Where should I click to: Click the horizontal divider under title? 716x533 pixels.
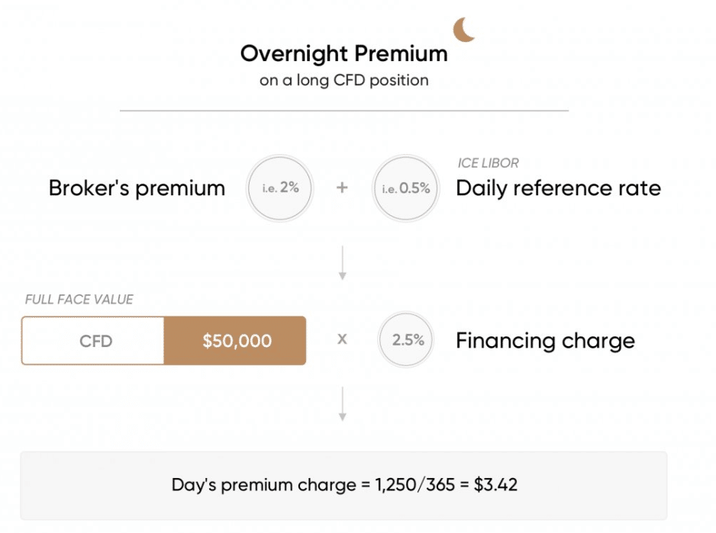tap(343, 111)
